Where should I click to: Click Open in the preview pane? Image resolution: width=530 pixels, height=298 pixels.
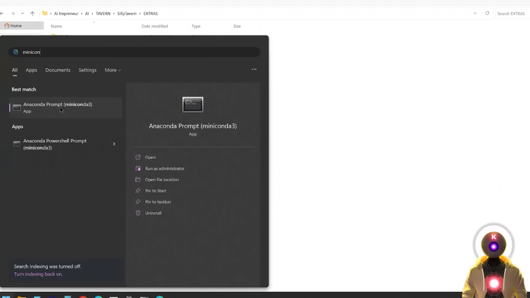(x=150, y=157)
